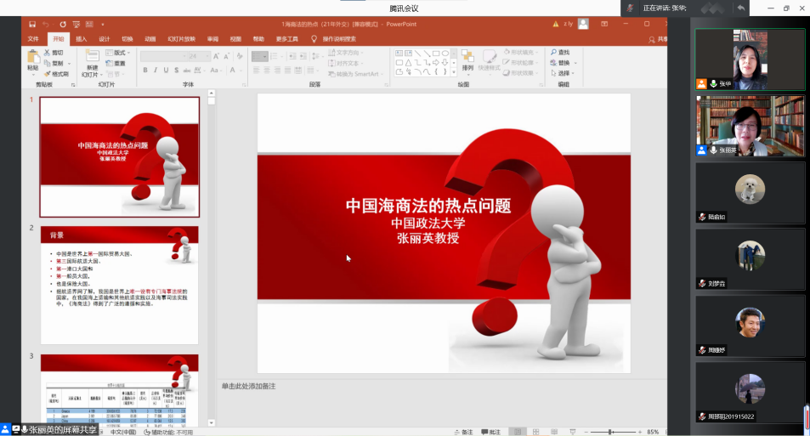Click the Tencent Meeting reply arrow icon
The image size is (810, 436).
coord(741,8)
